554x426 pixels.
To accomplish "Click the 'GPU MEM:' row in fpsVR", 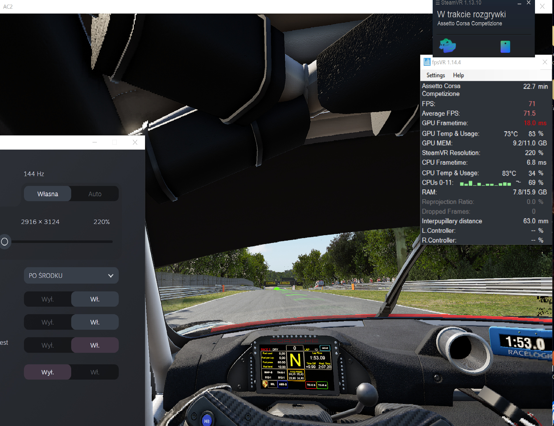I will [485, 143].
